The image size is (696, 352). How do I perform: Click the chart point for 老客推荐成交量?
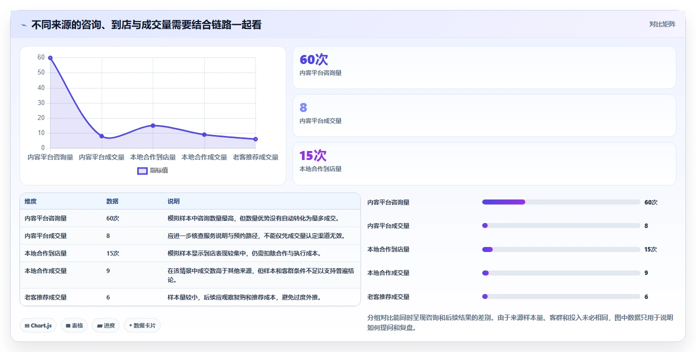click(x=255, y=139)
